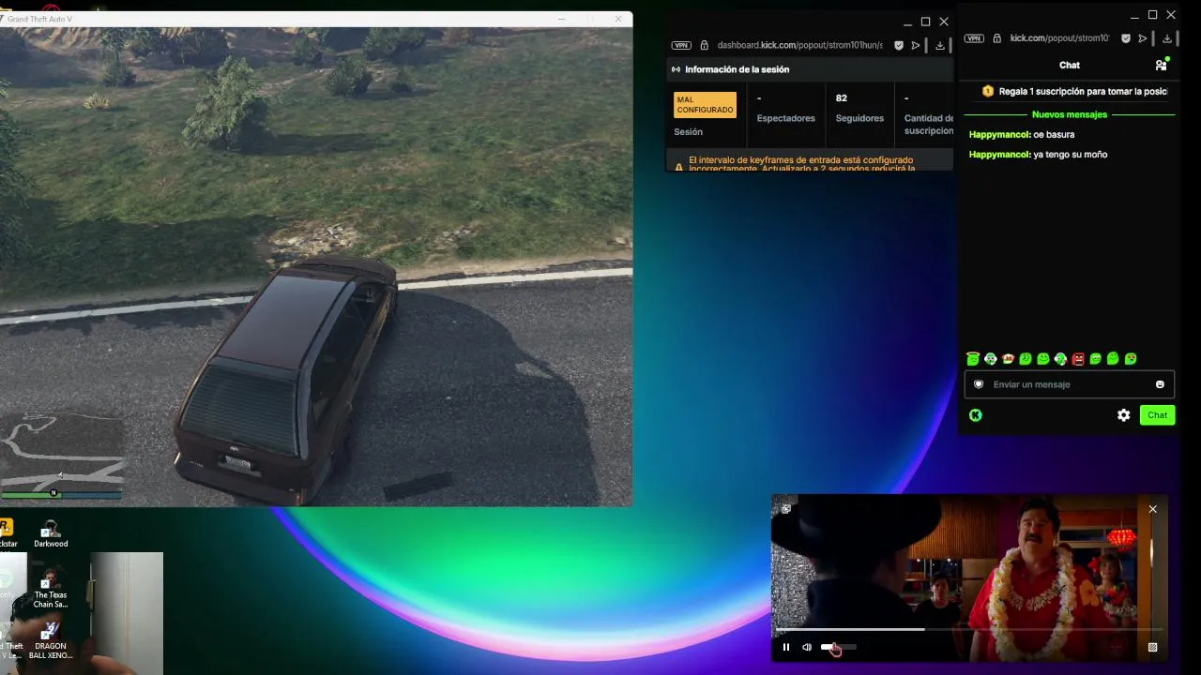Insert the angel halo emote
This screenshot has height=675, width=1201.
(x=973, y=358)
